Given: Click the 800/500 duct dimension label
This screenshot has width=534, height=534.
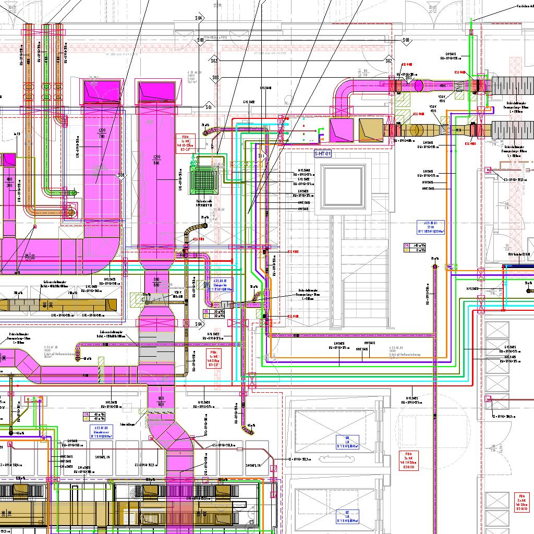Looking at the screenshot, I should 156,282.
